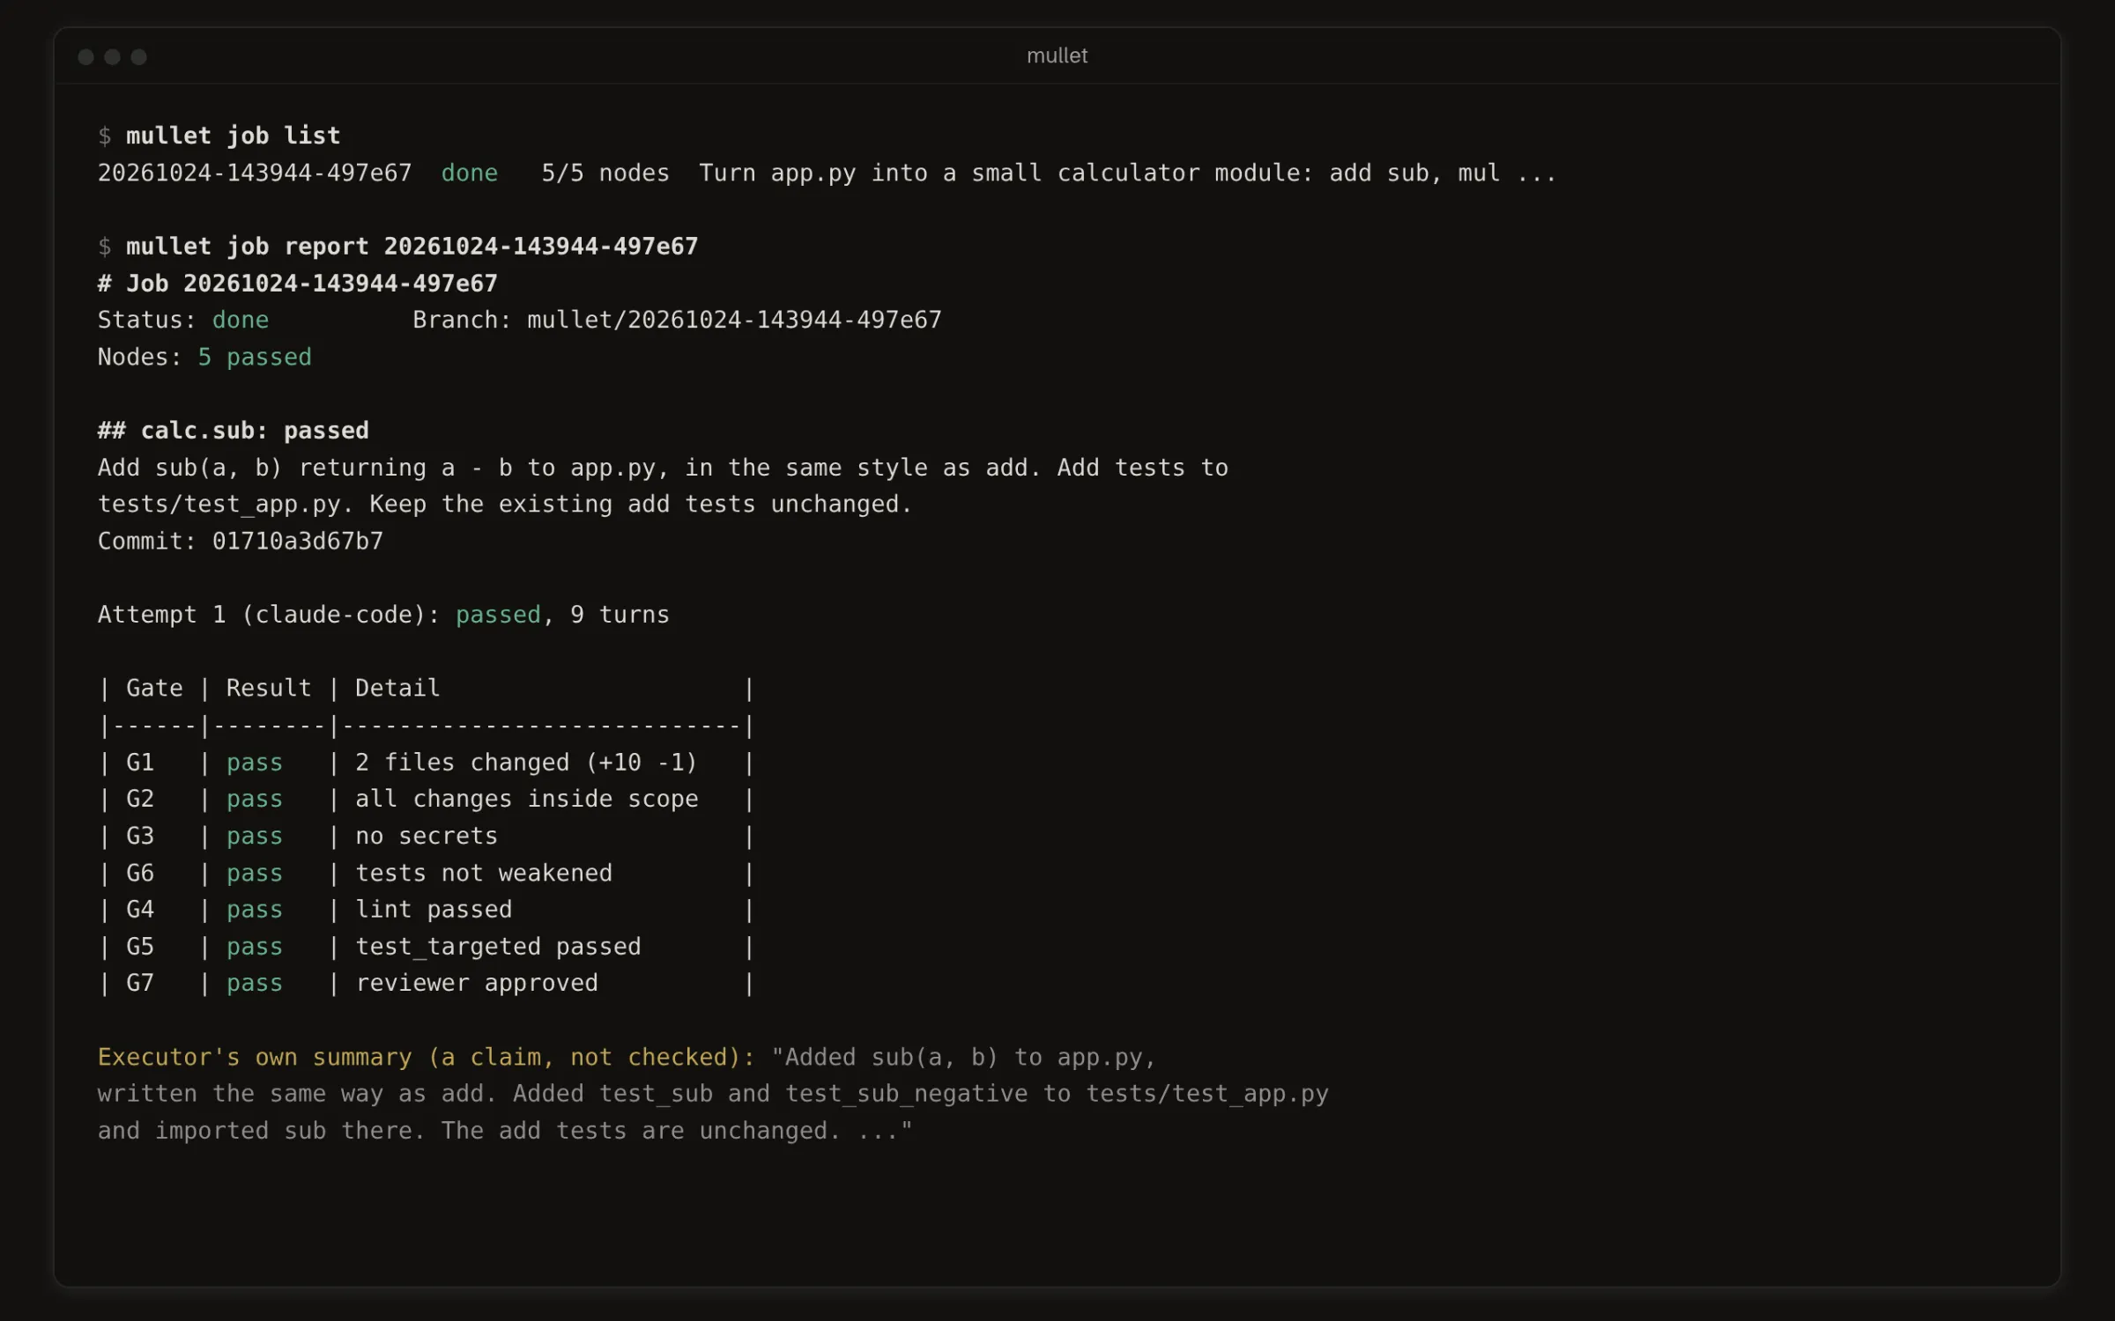The image size is (2115, 1321).
Task: Click the middle minimize window dot
Action: 112,57
